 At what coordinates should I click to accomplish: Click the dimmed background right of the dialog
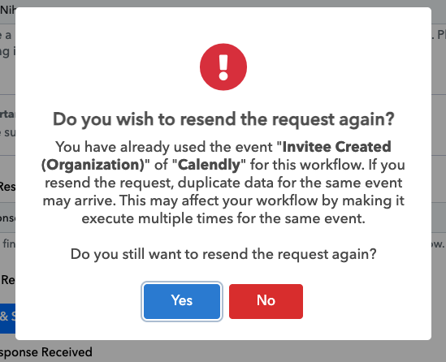(x=439, y=170)
